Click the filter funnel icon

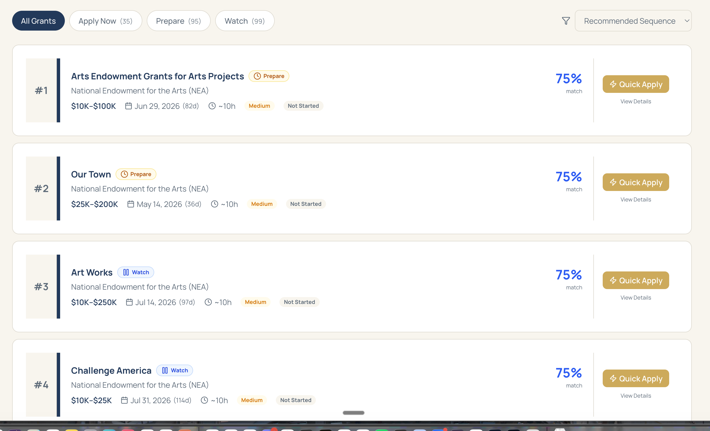(x=566, y=21)
